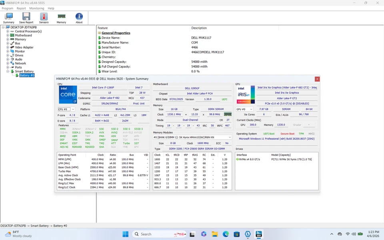This screenshot has width=384, height=240.
Task: Open the Windows Start button
Action: tap(125, 234)
